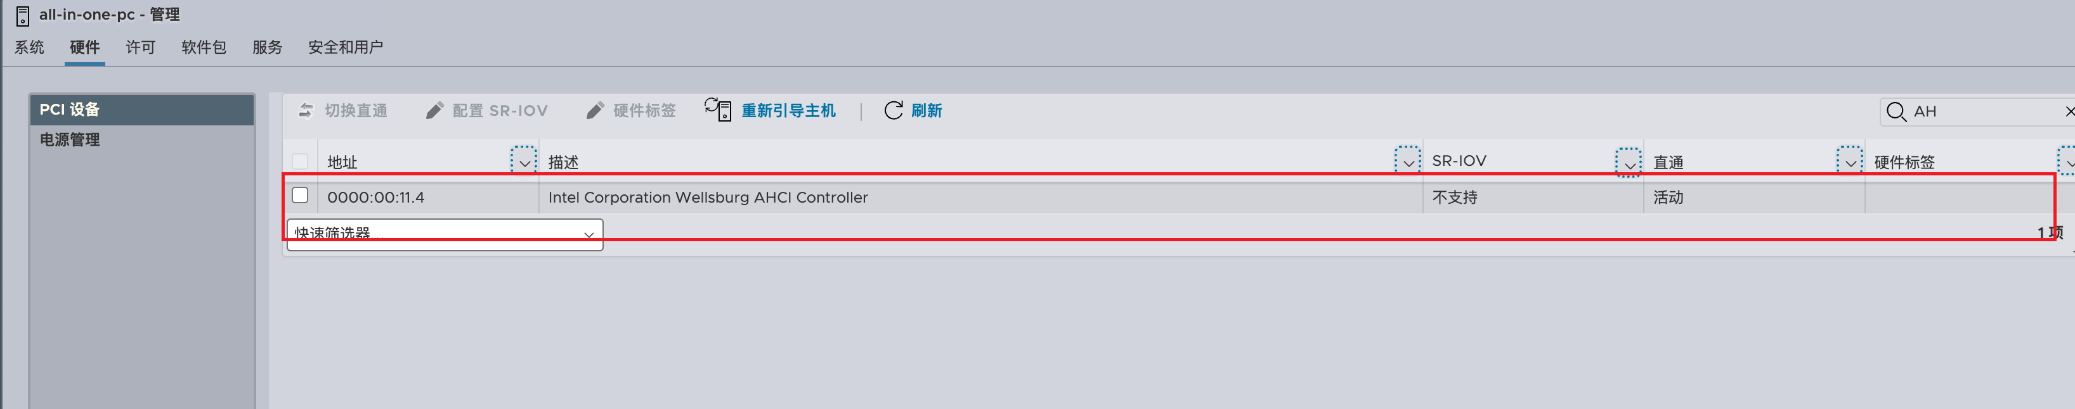Clear the AH search with X icon
2075x409 pixels.
tap(2069, 111)
